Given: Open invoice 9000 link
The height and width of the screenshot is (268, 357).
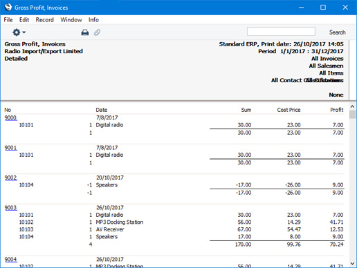Looking at the screenshot, I should coord(10,117).
